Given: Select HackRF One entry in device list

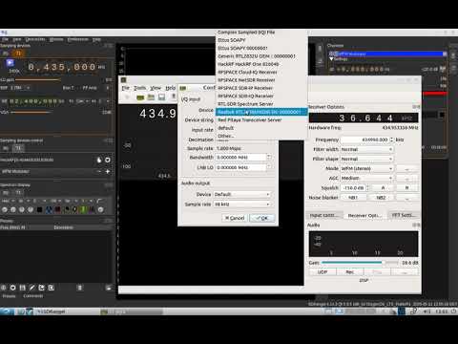Looking at the screenshot, I should [261, 64].
